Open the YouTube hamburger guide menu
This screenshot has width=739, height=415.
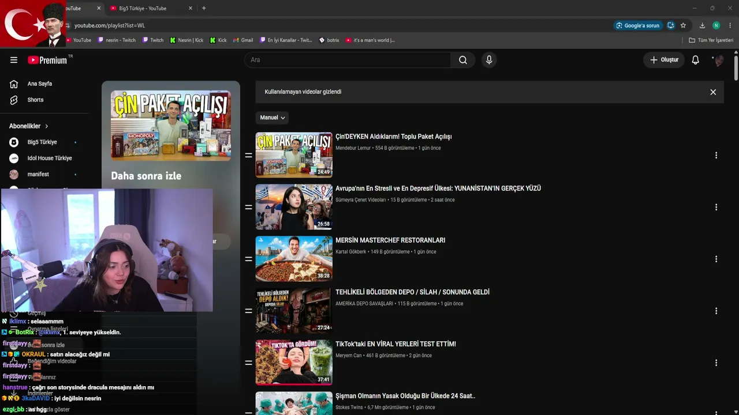coord(14,60)
